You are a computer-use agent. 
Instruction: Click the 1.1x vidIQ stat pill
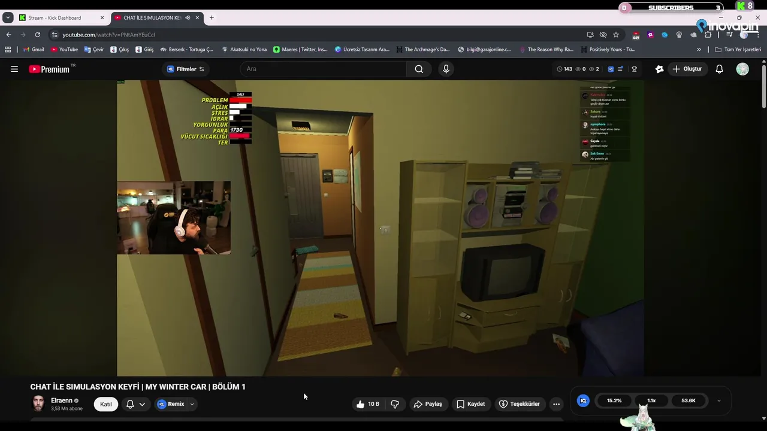coord(651,400)
